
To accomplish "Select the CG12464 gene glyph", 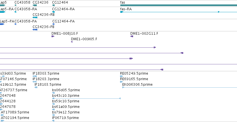I will [53, 5].
